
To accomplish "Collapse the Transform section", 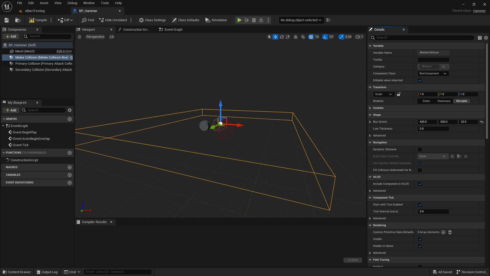I will (x=370, y=87).
